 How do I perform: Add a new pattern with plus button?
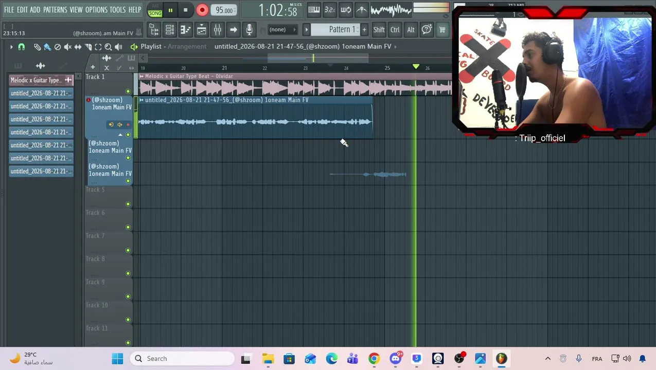click(x=364, y=30)
